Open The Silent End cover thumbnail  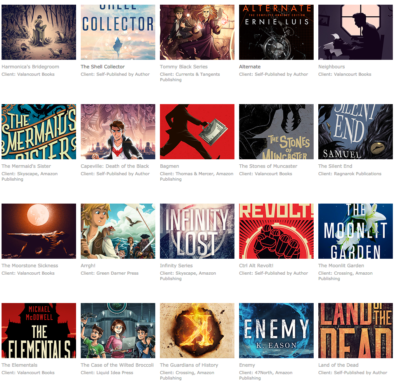click(x=355, y=132)
